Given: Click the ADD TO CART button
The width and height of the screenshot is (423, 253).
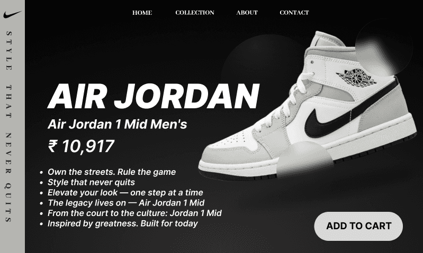Looking at the screenshot, I should pos(358,226).
